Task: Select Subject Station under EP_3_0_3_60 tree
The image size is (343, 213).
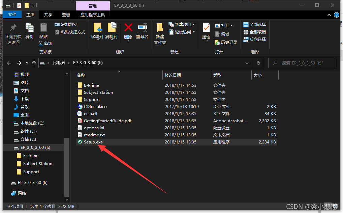Action: [x=38, y=164]
